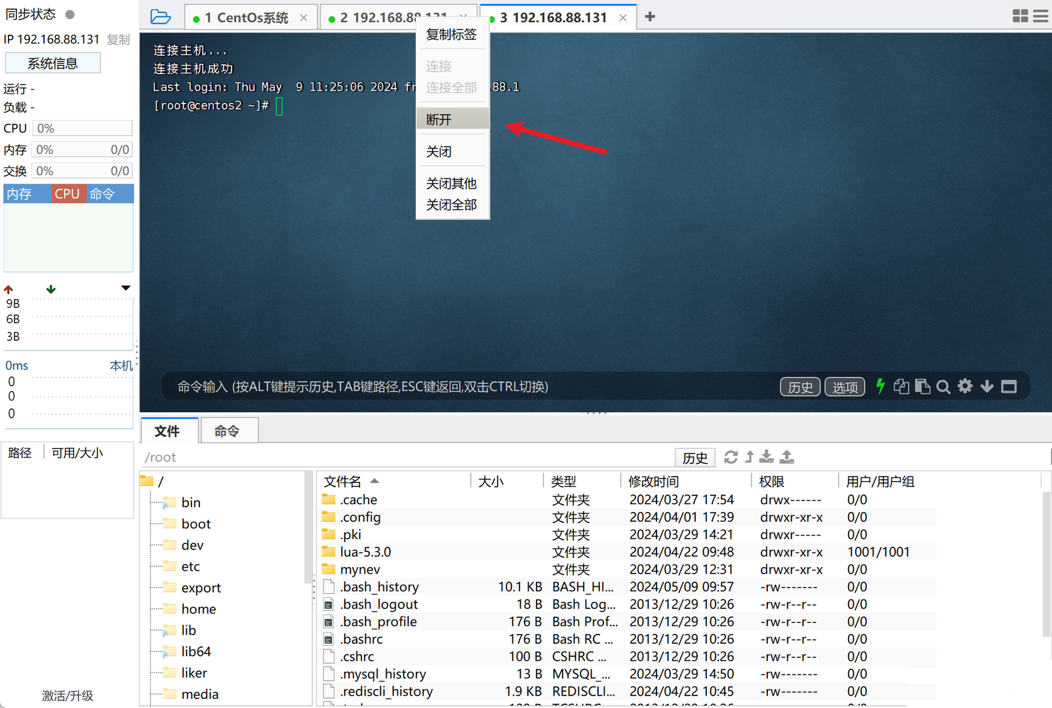Click the copy icon in terminal toolbar
This screenshot has width=1052, height=708.
pos(901,387)
